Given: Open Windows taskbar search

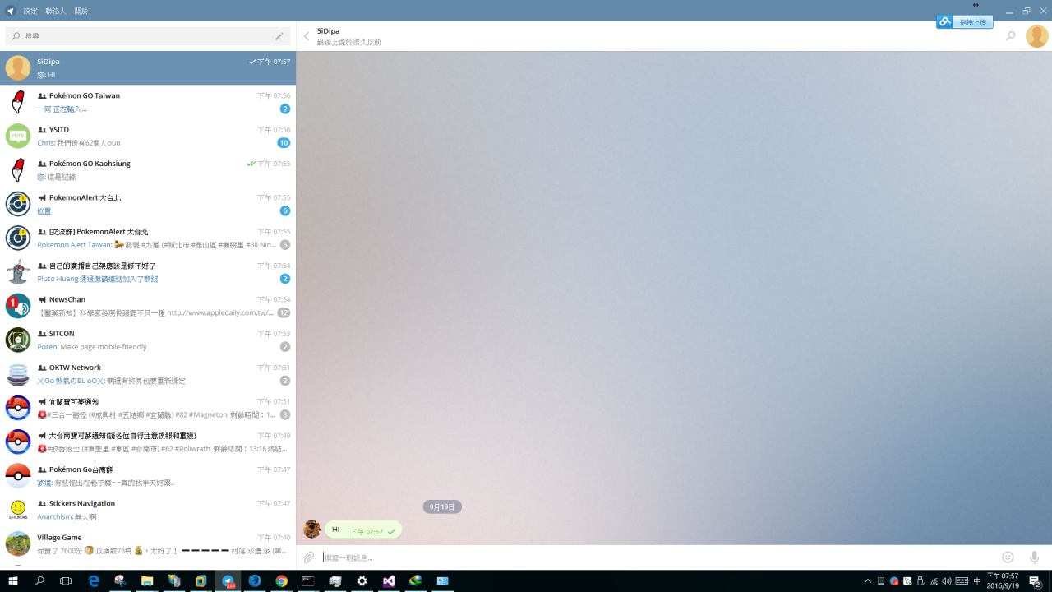Looking at the screenshot, I should pyautogui.click(x=39, y=580).
